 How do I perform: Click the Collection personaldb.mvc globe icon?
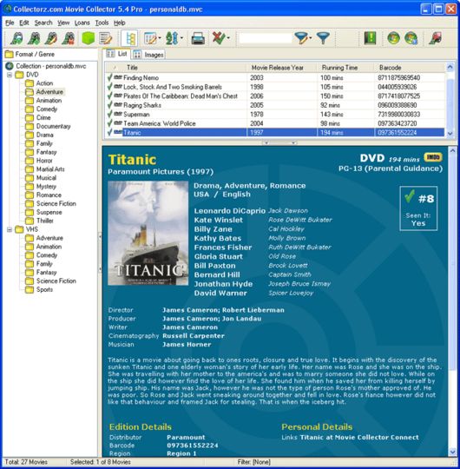click(x=10, y=66)
